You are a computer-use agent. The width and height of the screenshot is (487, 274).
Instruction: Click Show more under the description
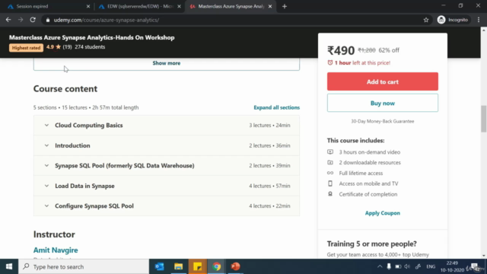pyautogui.click(x=167, y=63)
